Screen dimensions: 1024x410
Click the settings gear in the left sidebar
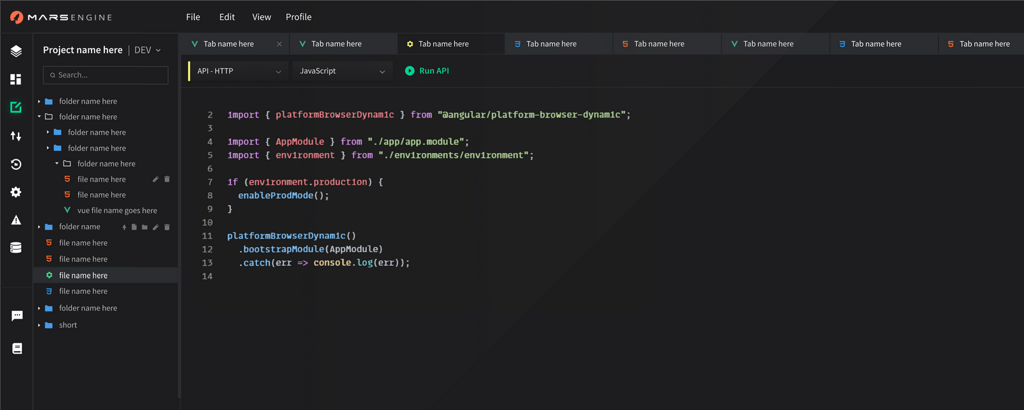[x=16, y=193]
